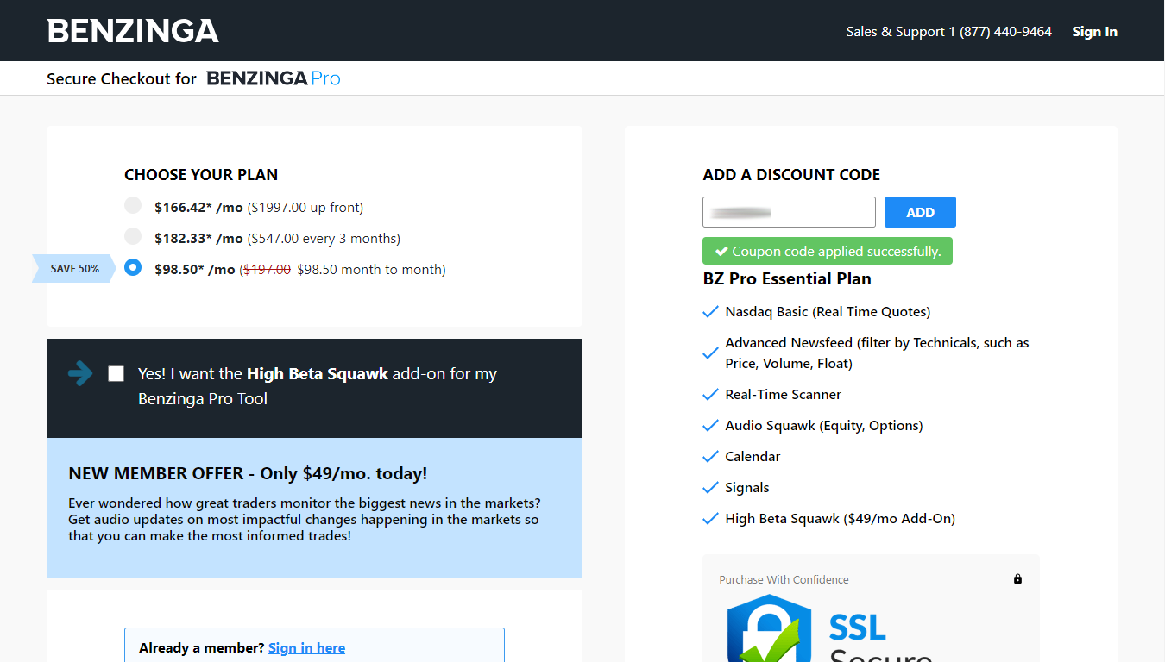The image size is (1165, 662).
Task: Open the Sign in here link
Action: point(306,647)
